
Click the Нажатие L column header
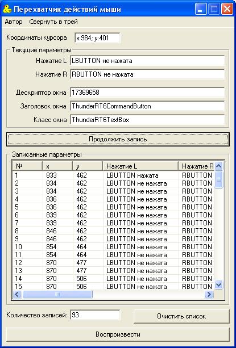[x=140, y=166]
